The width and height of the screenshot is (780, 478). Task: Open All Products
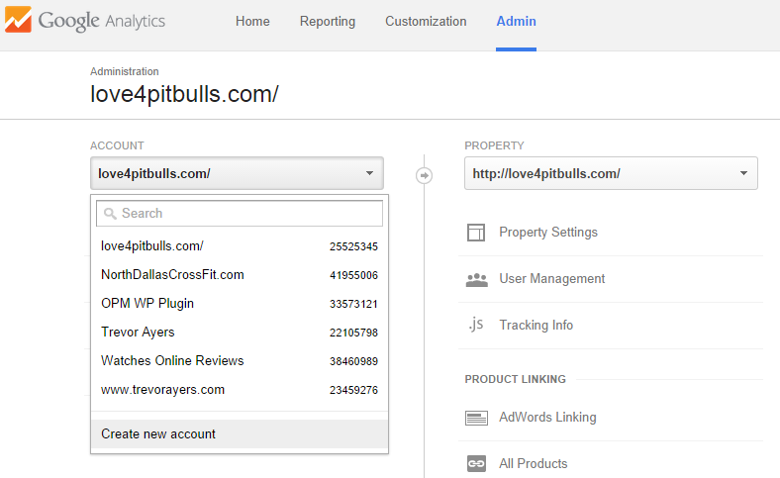534,463
